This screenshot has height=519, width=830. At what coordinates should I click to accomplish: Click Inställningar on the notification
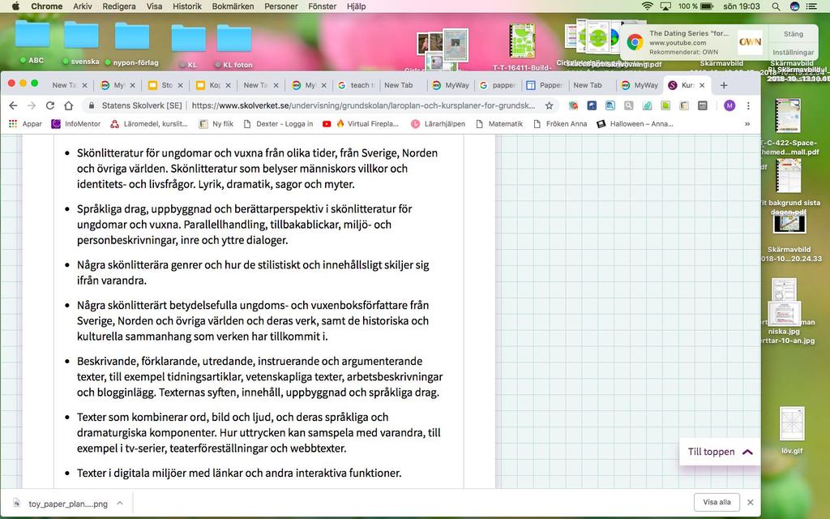[793, 53]
